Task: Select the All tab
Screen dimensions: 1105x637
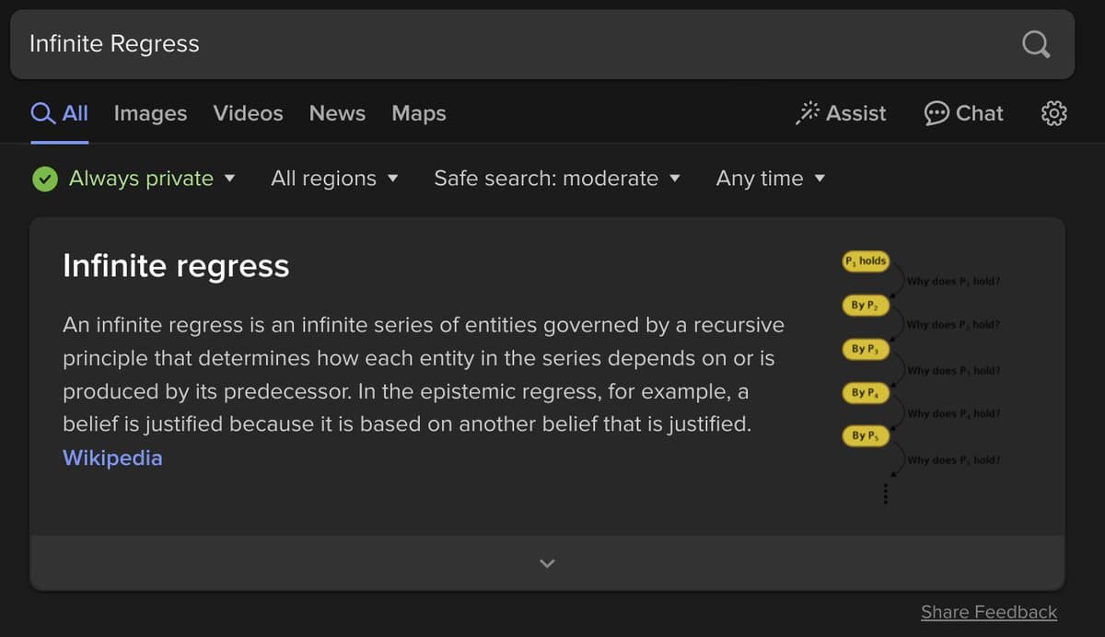Action: pos(60,113)
